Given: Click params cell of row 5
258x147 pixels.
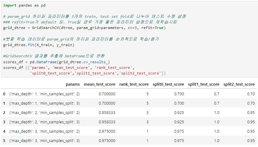Looking at the screenshot, I should [45, 141].
